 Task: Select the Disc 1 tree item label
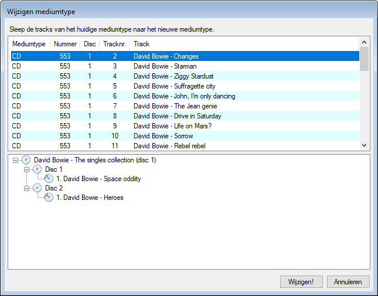[x=54, y=169]
